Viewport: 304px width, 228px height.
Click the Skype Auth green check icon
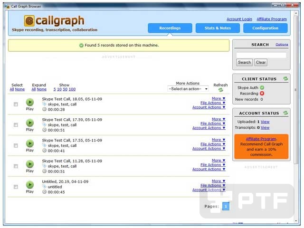tap(262, 87)
